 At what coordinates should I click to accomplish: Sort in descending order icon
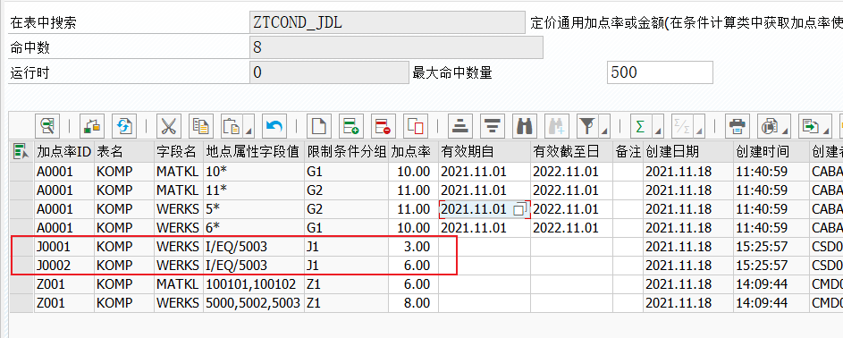coord(492,127)
